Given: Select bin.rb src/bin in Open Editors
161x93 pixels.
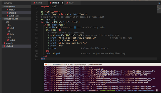Looking at the screenshot, I should pyautogui.click(x=16, y=16).
